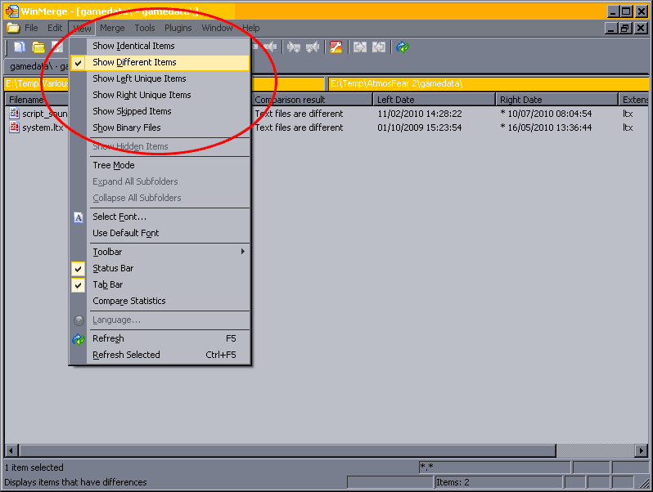Open the File menu
The image size is (653, 492).
(x=31, y=28)
